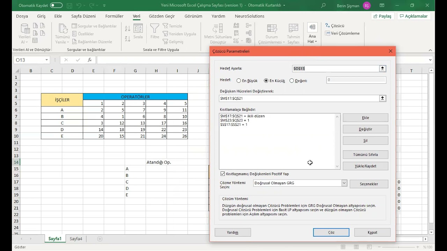
Task: Collapse the ribbon with the chevron
Action: [x=430, y=50]
